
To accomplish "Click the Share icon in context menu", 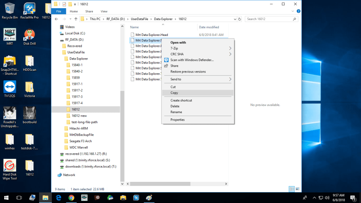I will [x=166, y=66].
